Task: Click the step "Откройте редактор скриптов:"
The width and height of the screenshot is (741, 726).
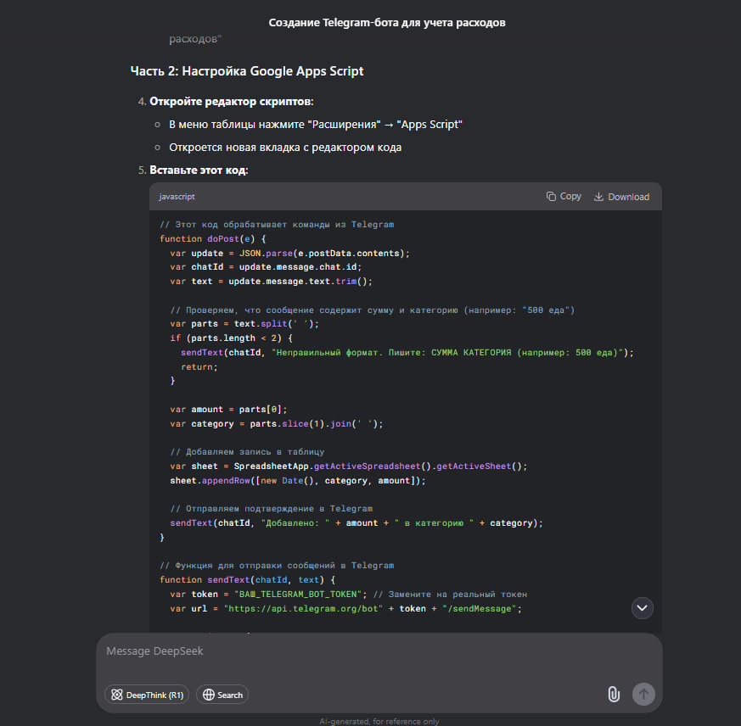Action: (231, 102)
